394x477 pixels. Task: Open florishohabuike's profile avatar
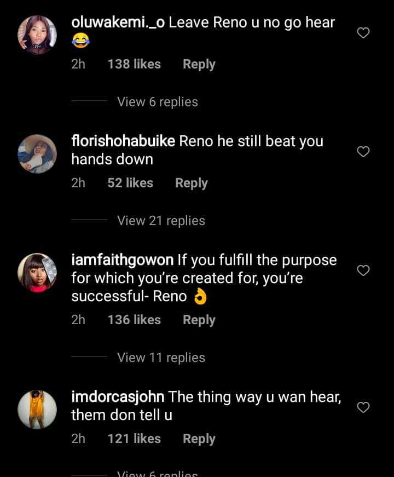[x=37, y=154]
